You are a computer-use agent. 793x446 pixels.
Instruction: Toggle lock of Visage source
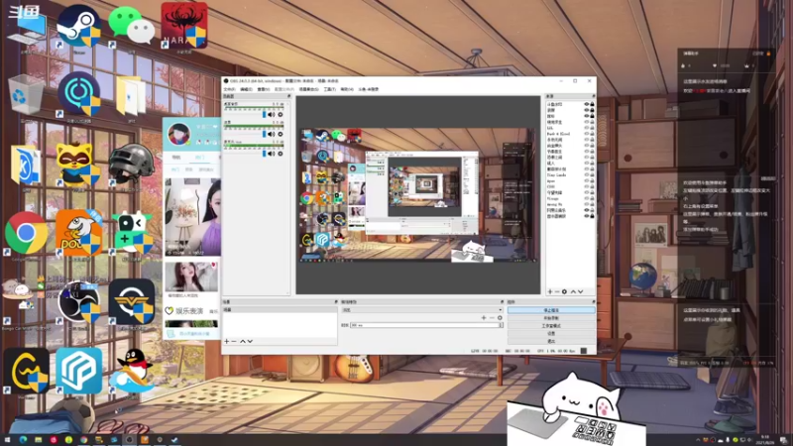click(592, 198)
